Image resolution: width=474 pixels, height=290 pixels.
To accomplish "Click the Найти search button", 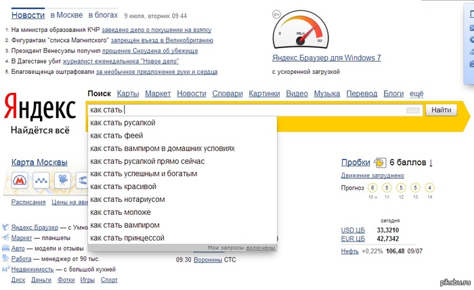I will (441, 110).
